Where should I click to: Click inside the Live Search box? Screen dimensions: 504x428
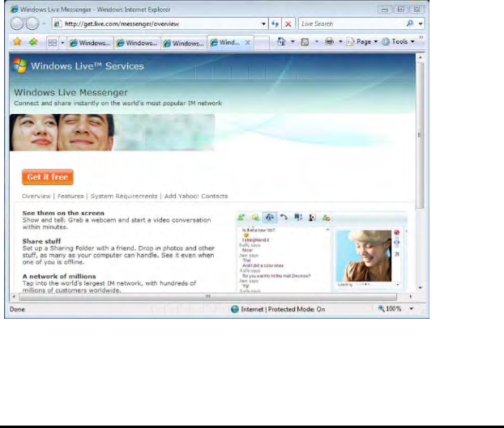(x=352, y=23)
